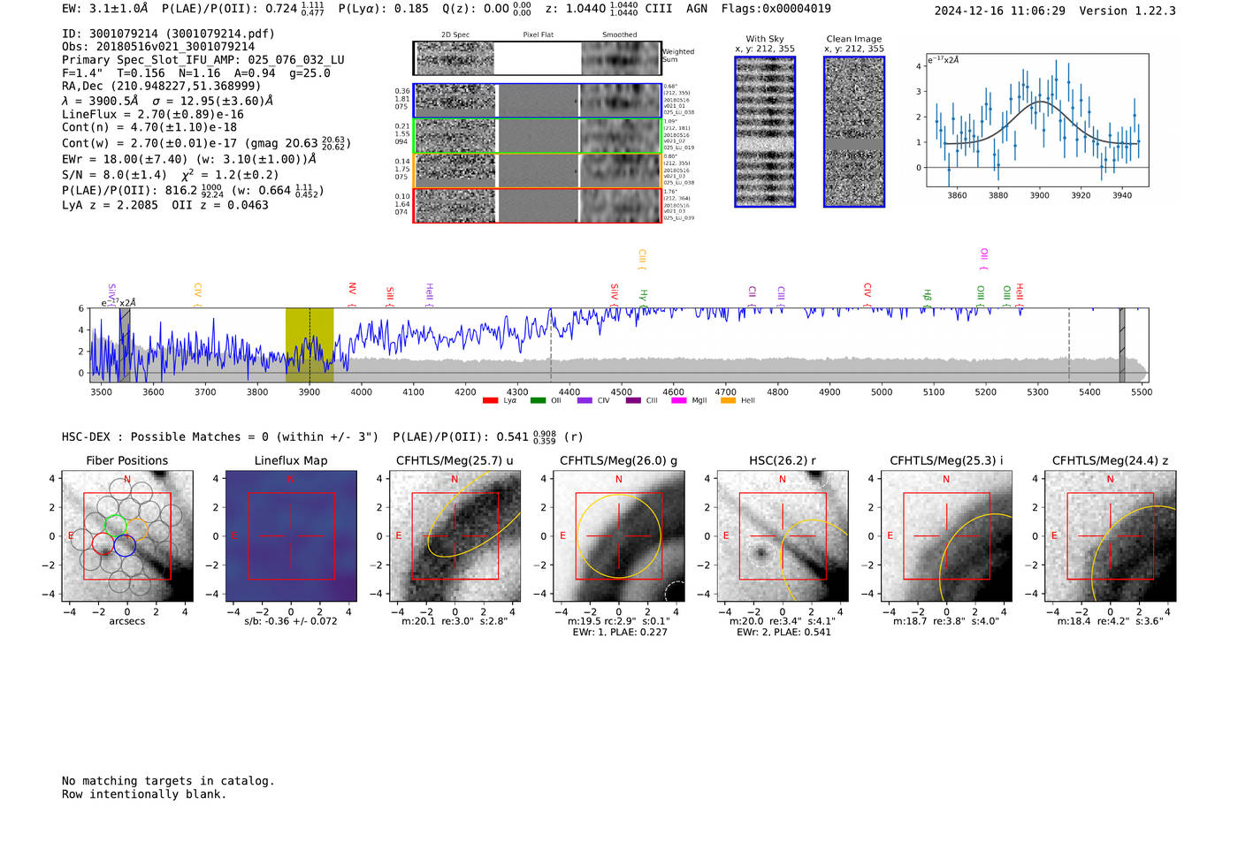Click the s/b: -0.36 +/- 0.072 label

pos(291,621)
